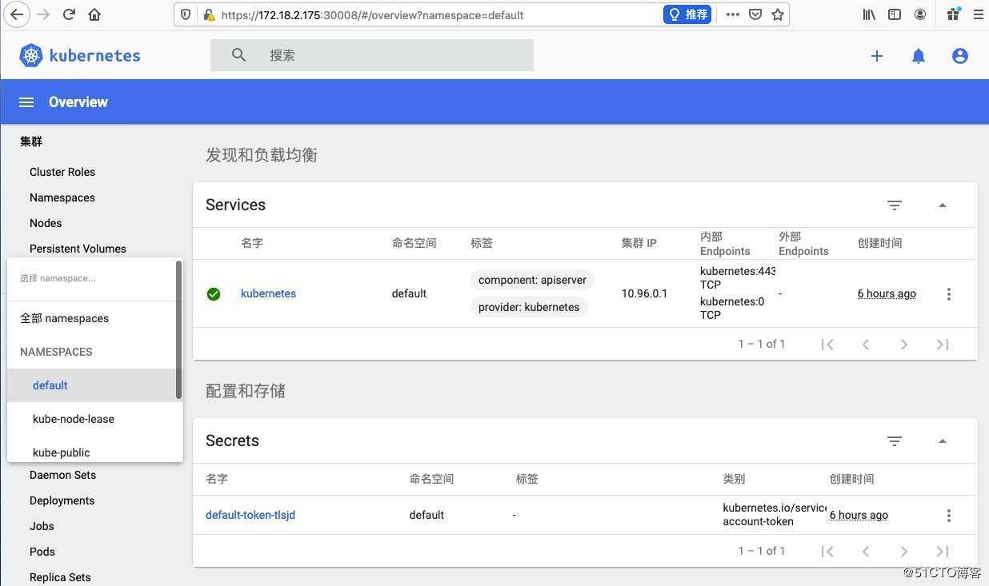The width and height of the screenshot is (989, 586).
Task: Select kube-node-lease namespace option
Action: pos(91,419)
